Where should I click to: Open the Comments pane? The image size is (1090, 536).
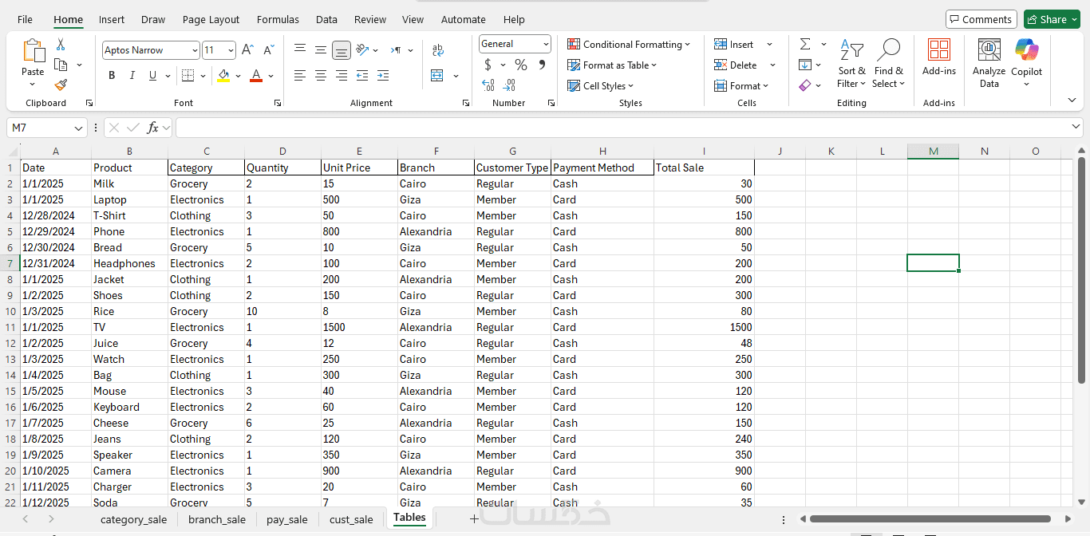pos(981,19)
